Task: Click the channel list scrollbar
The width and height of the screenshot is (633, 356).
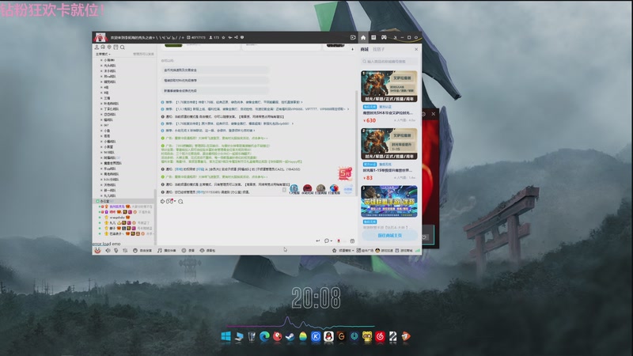Action: point(155,216)
